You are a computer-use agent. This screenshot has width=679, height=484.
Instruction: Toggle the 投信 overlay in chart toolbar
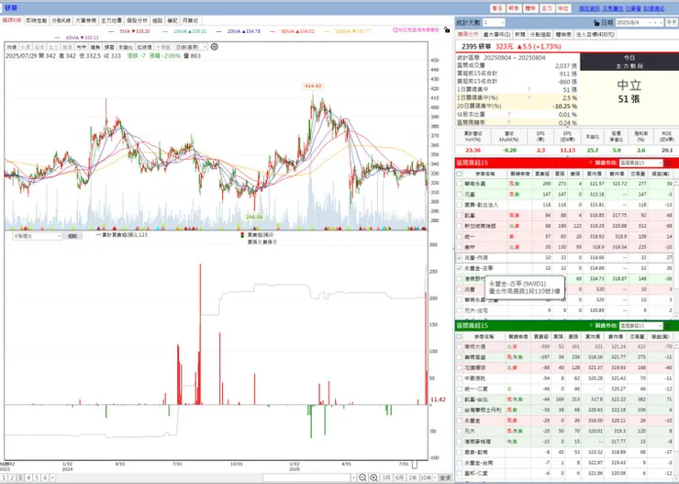[x=39, y=47]
